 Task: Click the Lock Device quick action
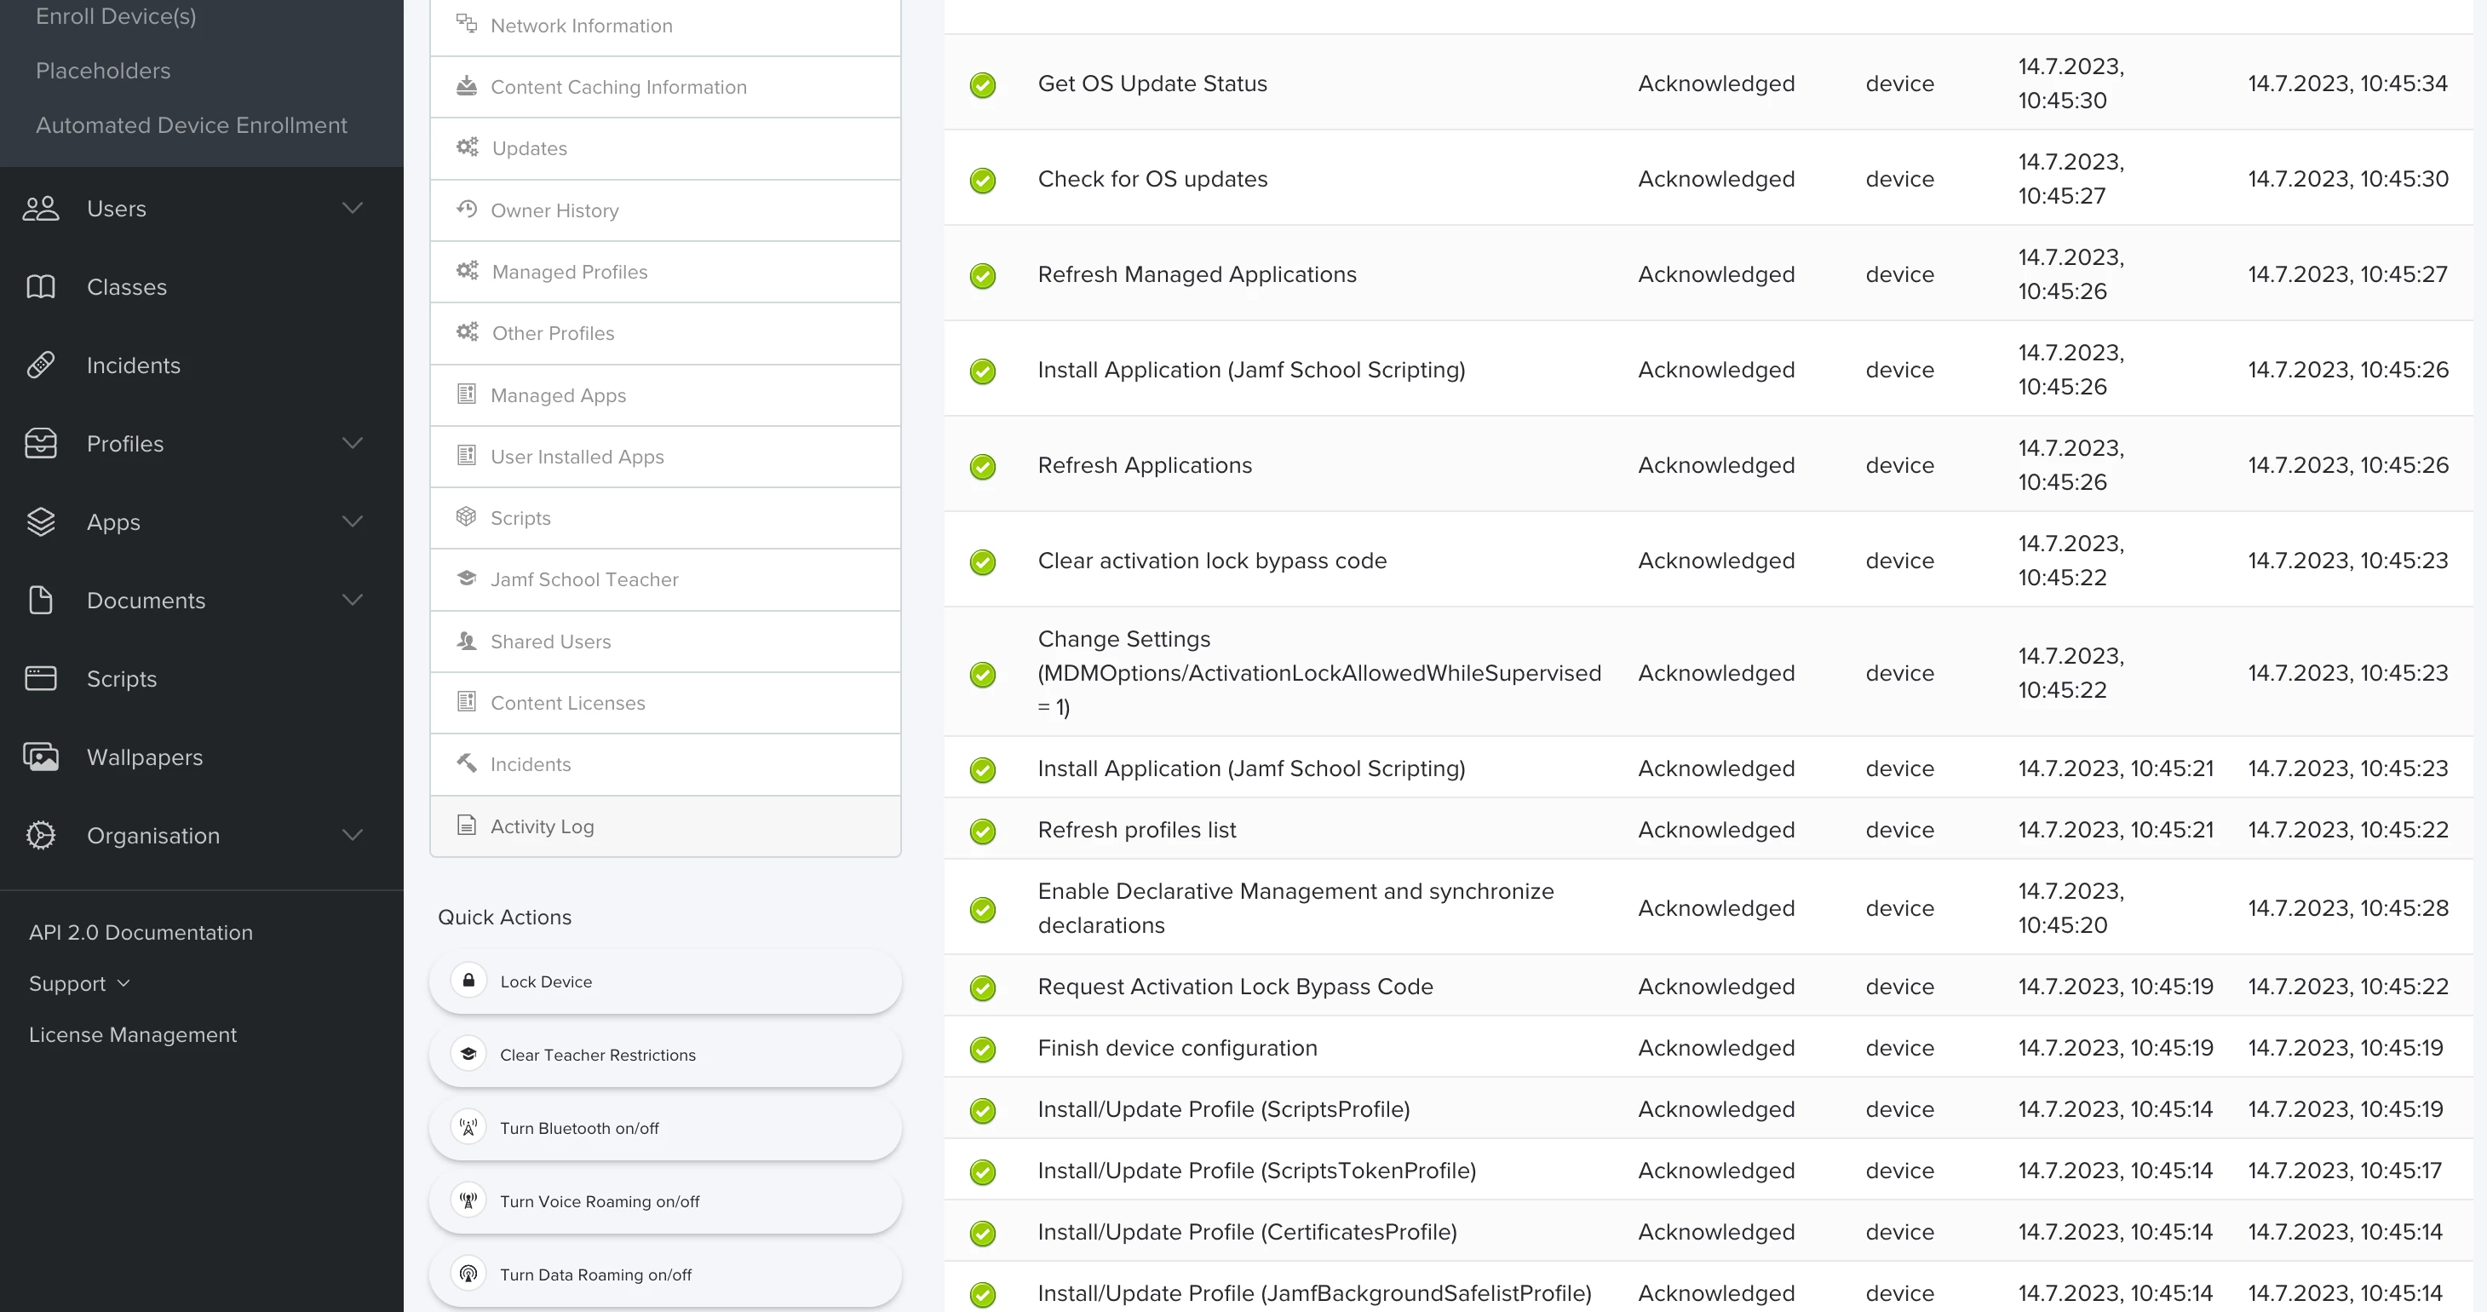(665, 981)
